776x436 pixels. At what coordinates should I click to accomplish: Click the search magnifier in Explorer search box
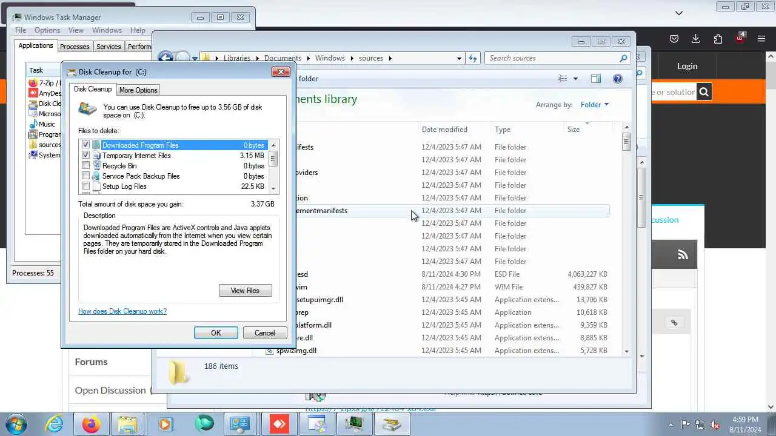pos(623,58)
